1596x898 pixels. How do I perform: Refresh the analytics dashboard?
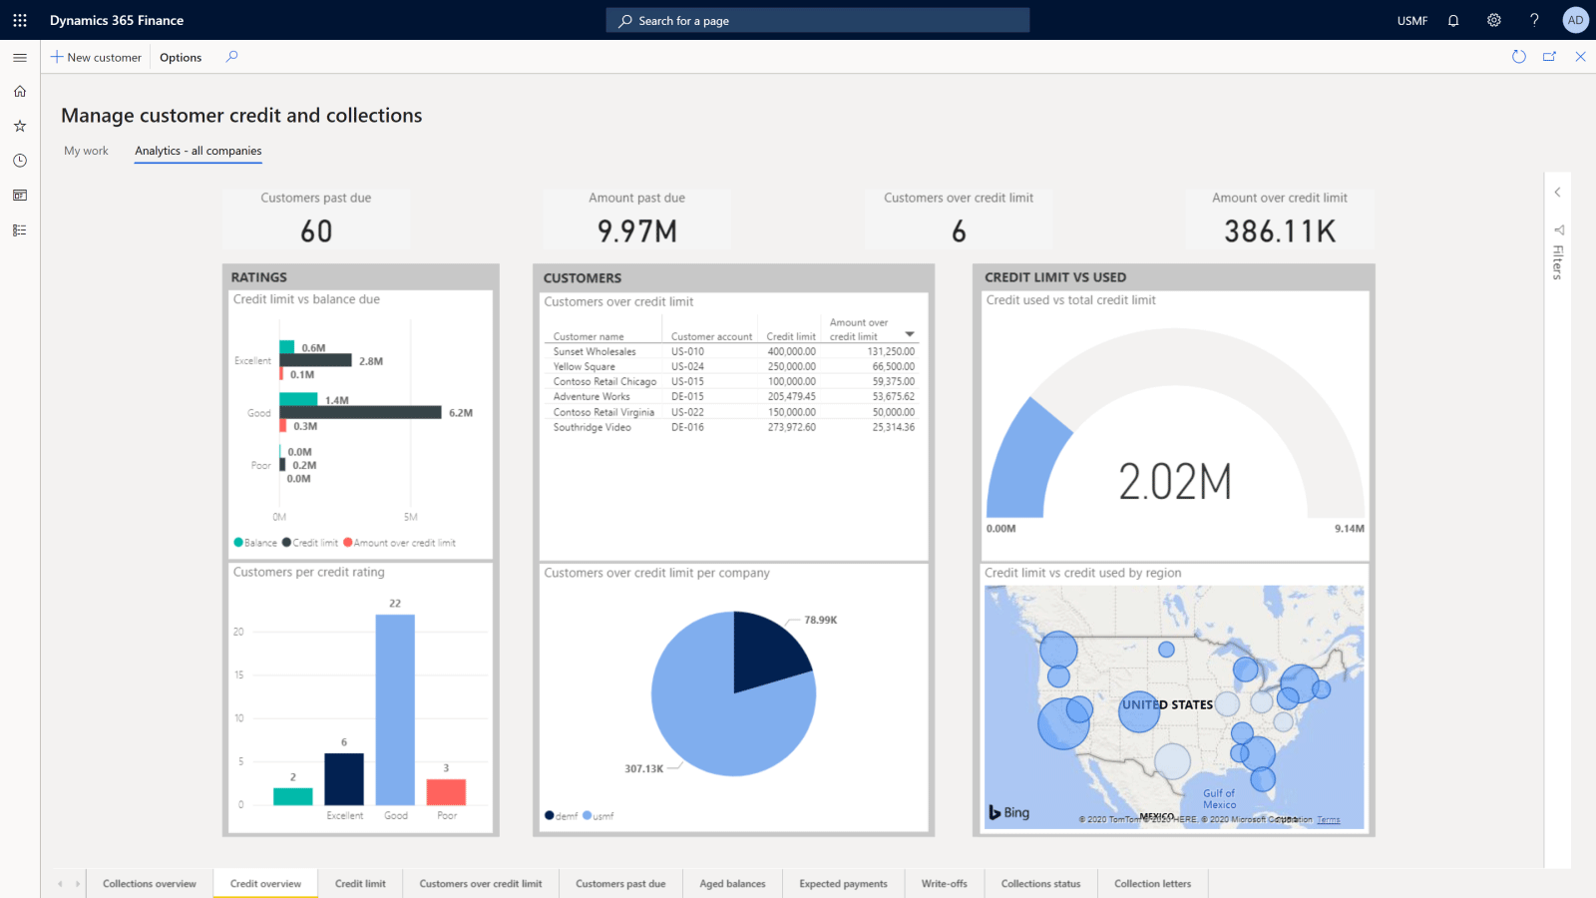tap(1517, 57)
